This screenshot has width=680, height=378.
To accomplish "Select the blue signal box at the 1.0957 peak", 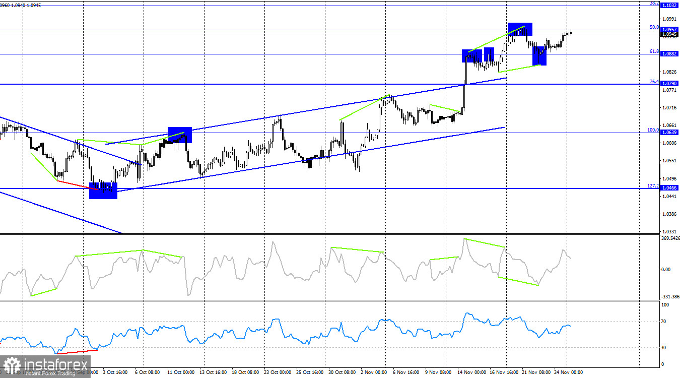I will click(520, 29).
